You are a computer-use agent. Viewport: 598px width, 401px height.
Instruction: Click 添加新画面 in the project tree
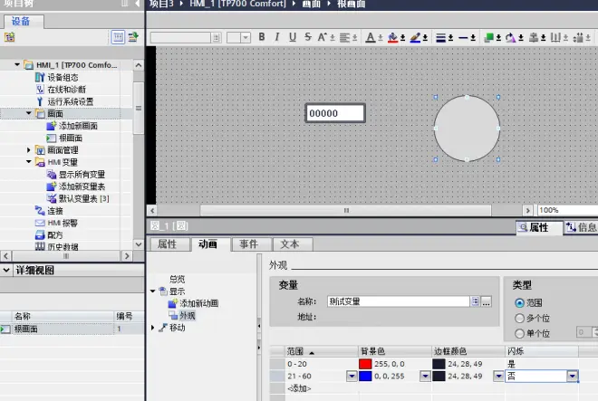(x=78, y=126)
